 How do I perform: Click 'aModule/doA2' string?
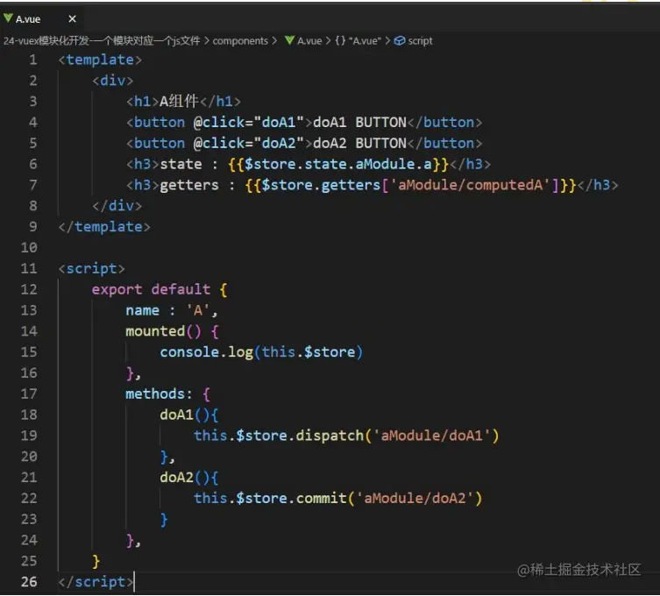click(x=415, y=499)
